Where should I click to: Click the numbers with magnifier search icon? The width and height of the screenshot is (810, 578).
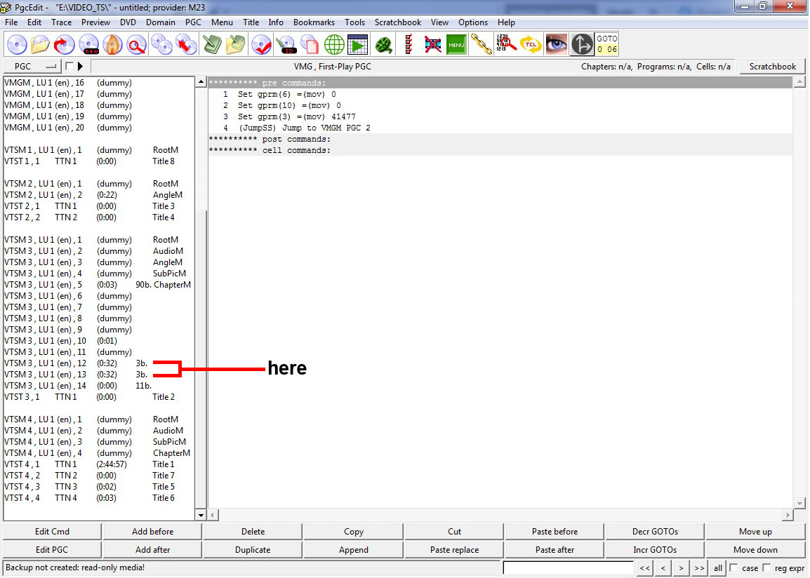[506, 45]
